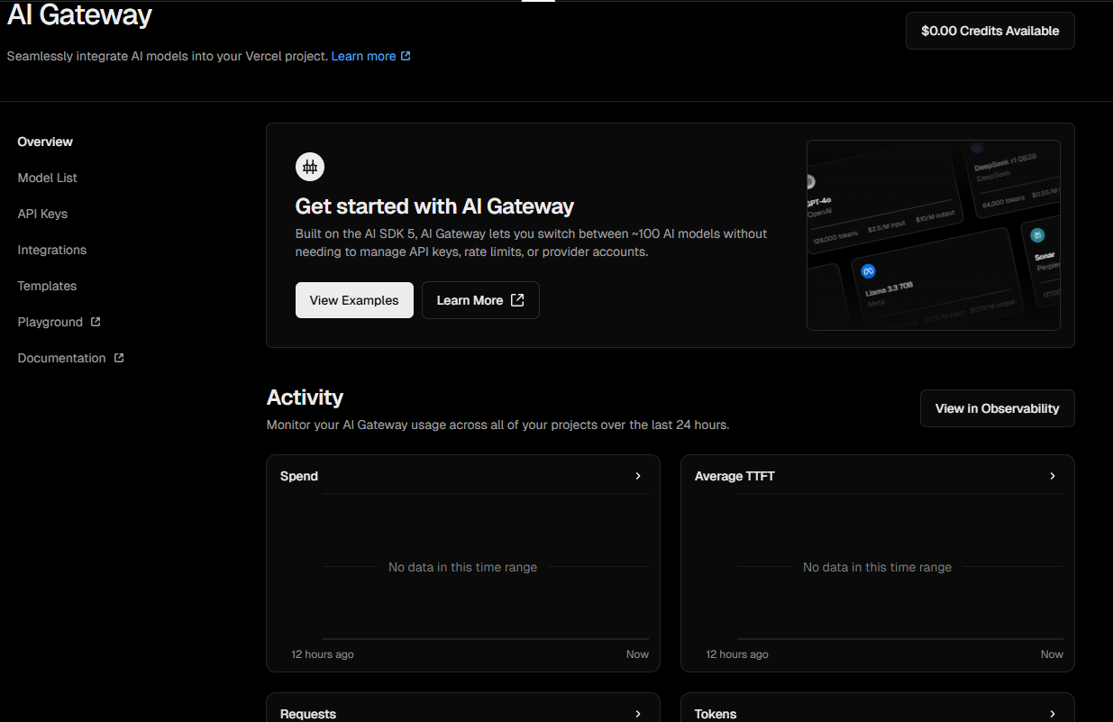Click the $0.00 Credits Available button
This screenshot has width=1113, height=722.
click(990, 30)
